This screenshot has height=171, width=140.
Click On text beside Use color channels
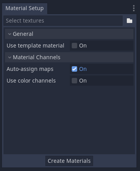83,81
